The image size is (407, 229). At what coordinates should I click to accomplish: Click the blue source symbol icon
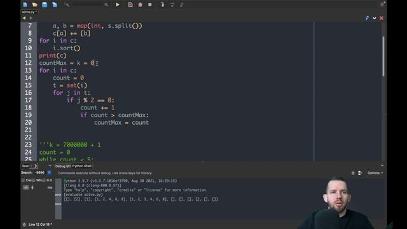pyautogui.click(x=367, y=18)
